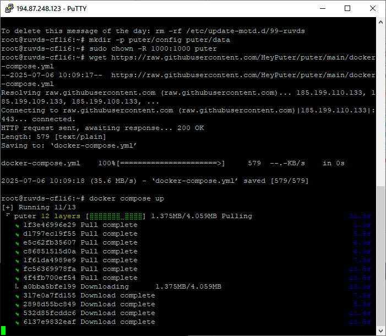Viewport: 386px width, 336px height.
Task: Click the green terminal cursor block
Action: tap(3, 330)
